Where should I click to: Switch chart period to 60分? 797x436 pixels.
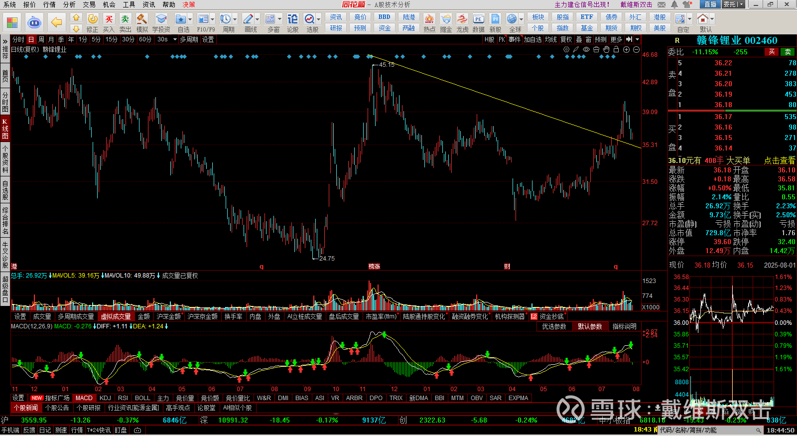[145, 39]
